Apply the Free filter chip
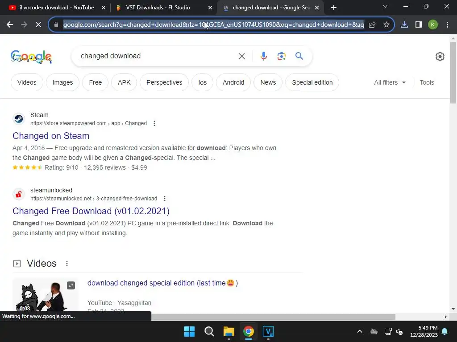The image size is (457, 342). point(96,82)
